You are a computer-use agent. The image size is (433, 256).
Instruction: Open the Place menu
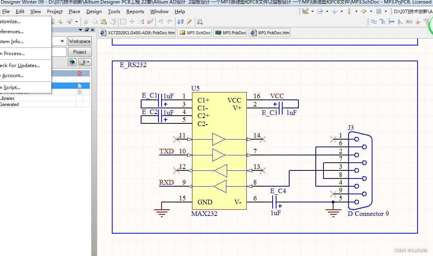(x=74, y=12)
